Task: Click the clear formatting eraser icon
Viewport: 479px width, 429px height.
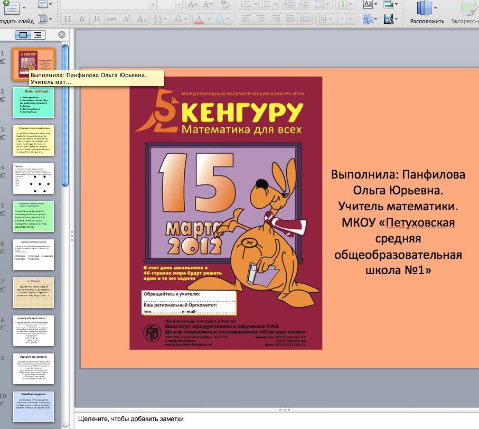Action: coord(224,5)
